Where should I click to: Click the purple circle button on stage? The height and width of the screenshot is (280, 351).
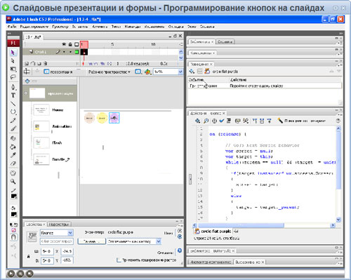pos(114,118)
